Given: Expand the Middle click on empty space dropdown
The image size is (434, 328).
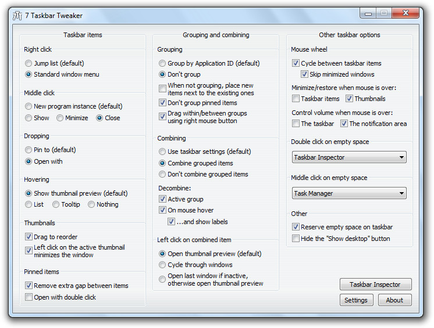Looking at the screenshot, I should tap(349, 193).
